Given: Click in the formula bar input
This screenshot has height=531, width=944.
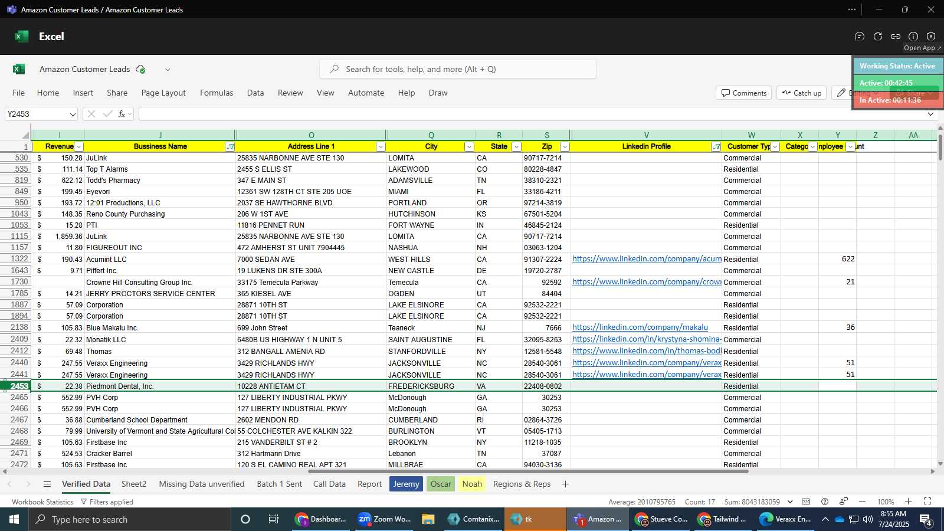Looking at the screenshot, I should pyautogui.click(x=531, y=114).
